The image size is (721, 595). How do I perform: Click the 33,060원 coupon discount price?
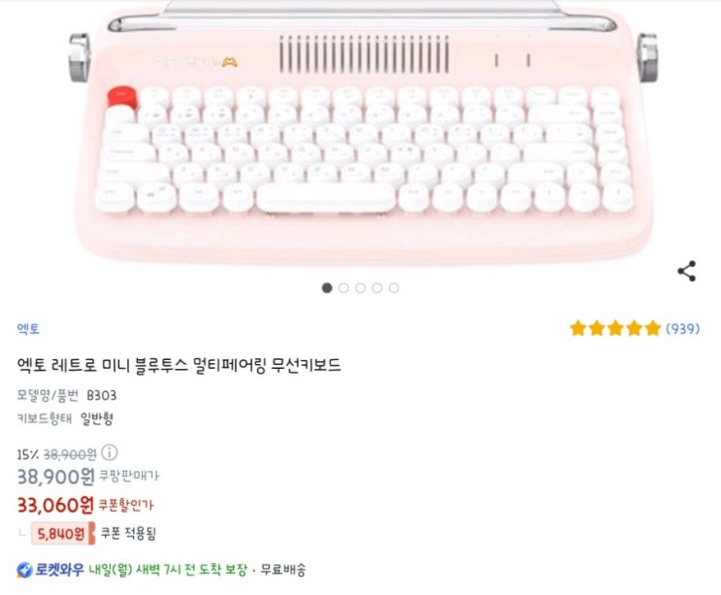55,506
